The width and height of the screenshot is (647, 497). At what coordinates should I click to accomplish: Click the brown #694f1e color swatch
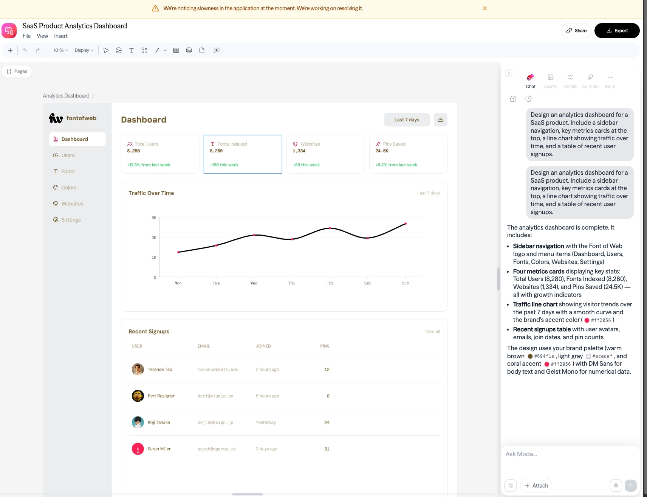point(530,356)
